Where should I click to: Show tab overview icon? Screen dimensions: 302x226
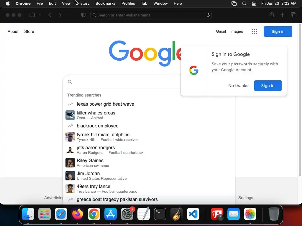(x=293, y=15)
